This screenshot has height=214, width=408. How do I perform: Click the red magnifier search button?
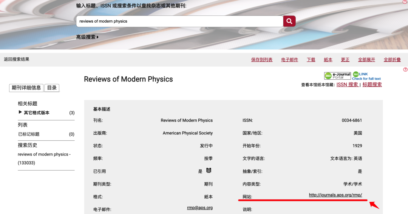click(x=289, y=21)
